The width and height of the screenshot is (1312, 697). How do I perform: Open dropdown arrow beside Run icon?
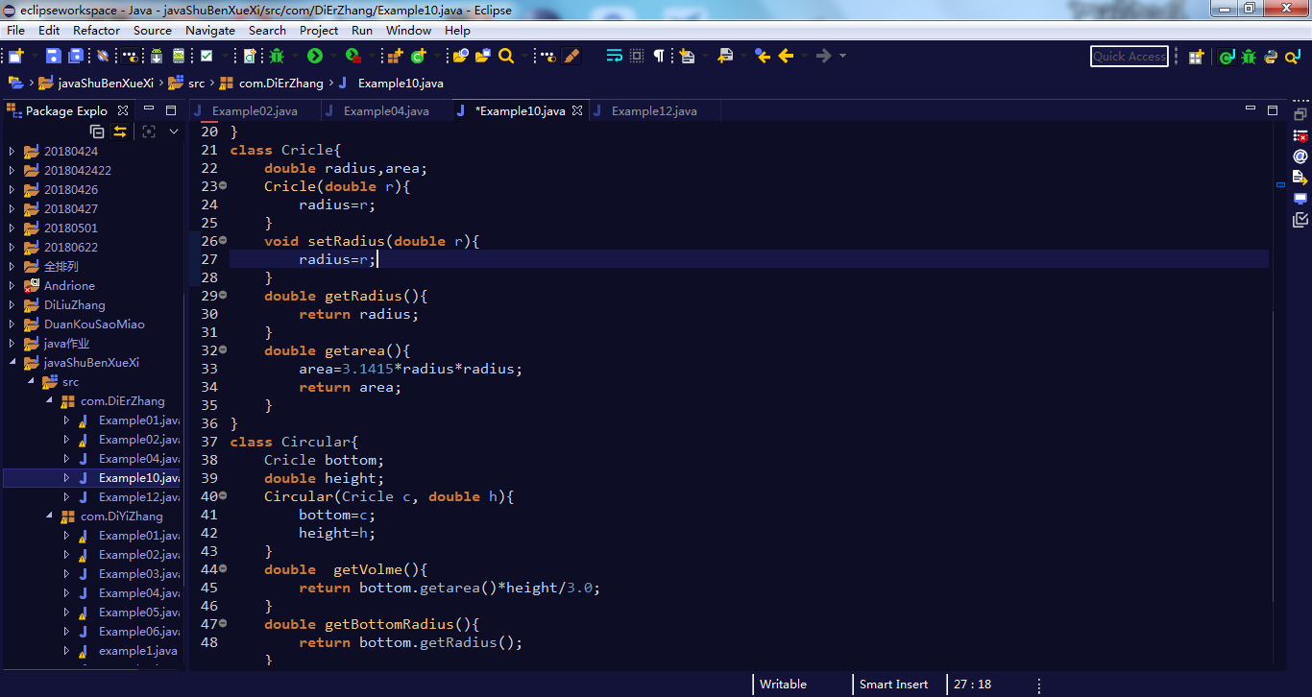(x=333, y=56)
